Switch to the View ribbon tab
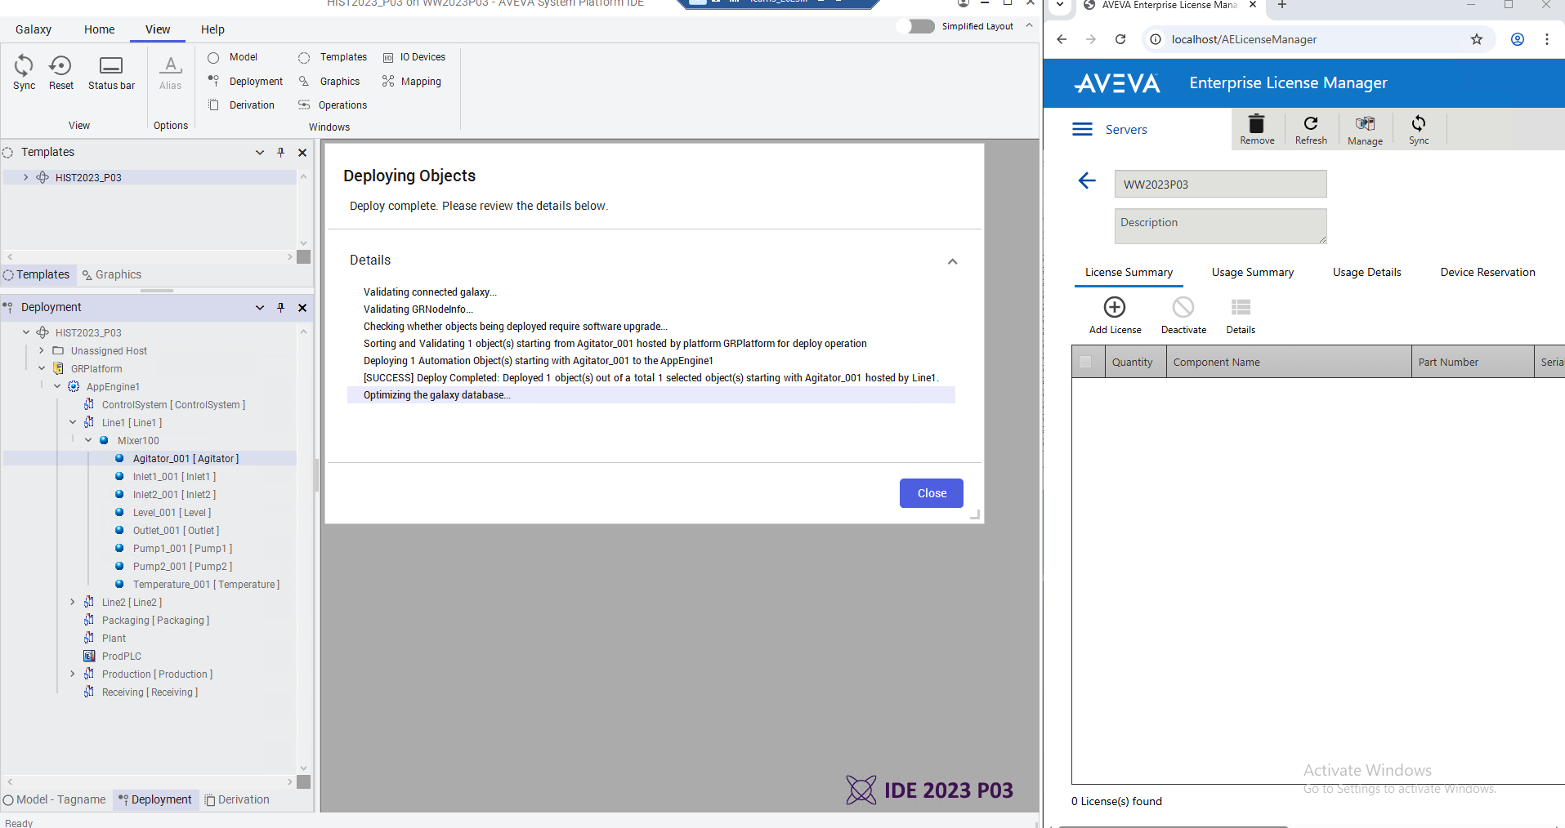Image resolution: width=1565 pixels, height=828 pixels. click(158, 29)
